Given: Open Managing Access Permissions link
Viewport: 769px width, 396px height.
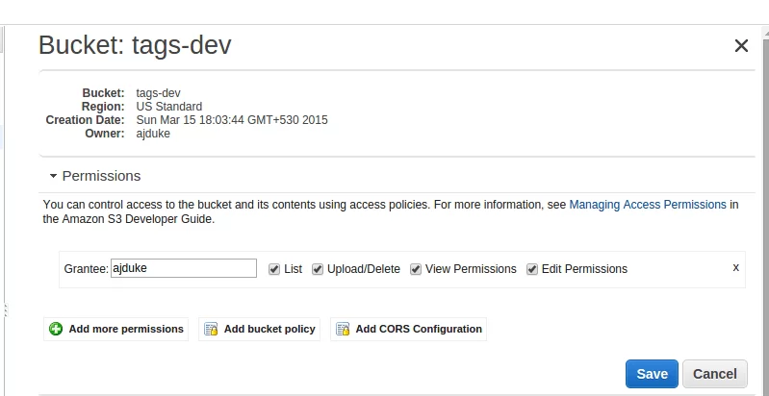Looking at the screenshot, I should point(648,205).
